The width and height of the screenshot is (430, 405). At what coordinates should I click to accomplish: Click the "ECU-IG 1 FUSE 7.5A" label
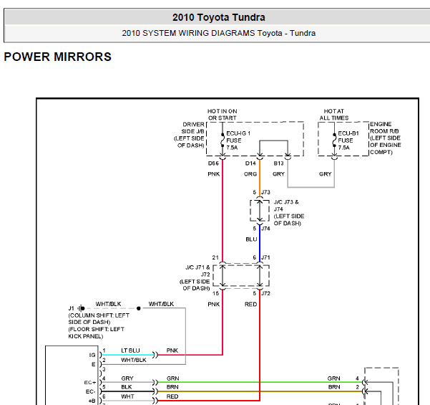tap(238, 140)
